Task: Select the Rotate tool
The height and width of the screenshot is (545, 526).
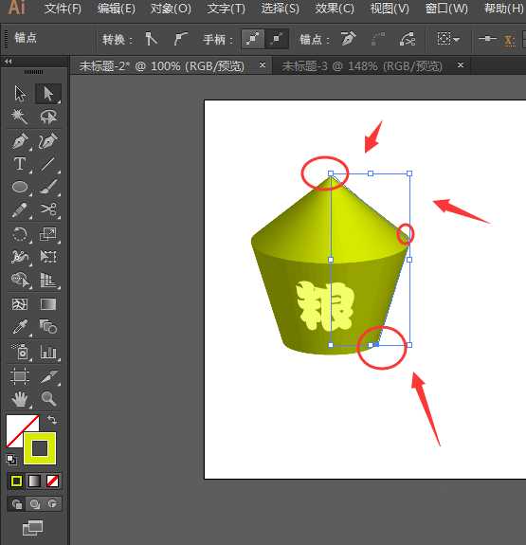Action: coord(20,234)
